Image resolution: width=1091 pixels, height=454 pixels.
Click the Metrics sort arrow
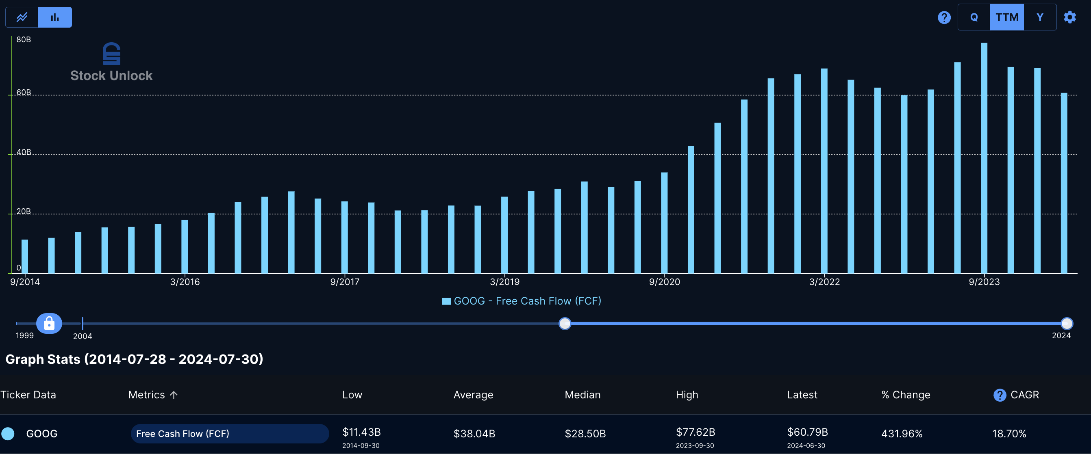[174, 395]
